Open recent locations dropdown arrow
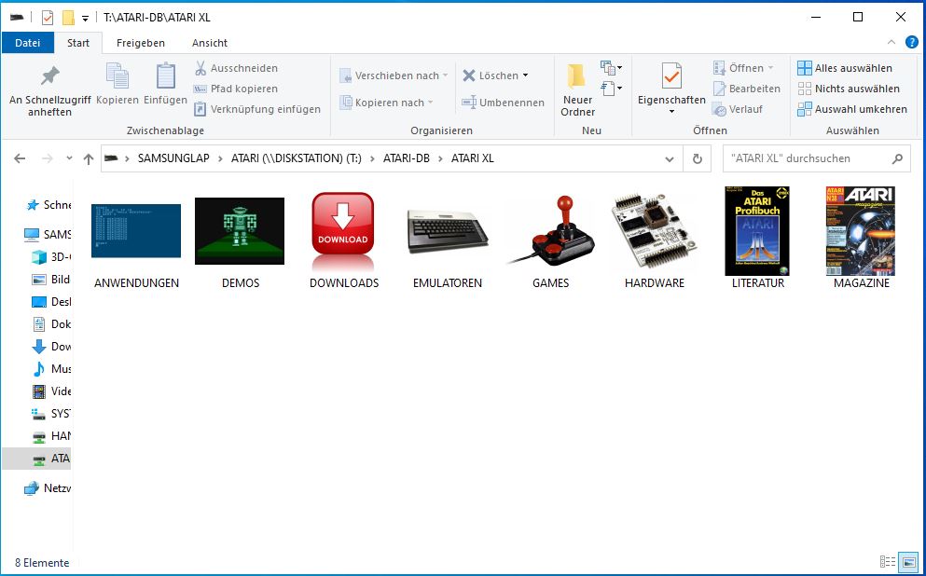This screenshot has height=576, width=926. click(x=69, y=158)
